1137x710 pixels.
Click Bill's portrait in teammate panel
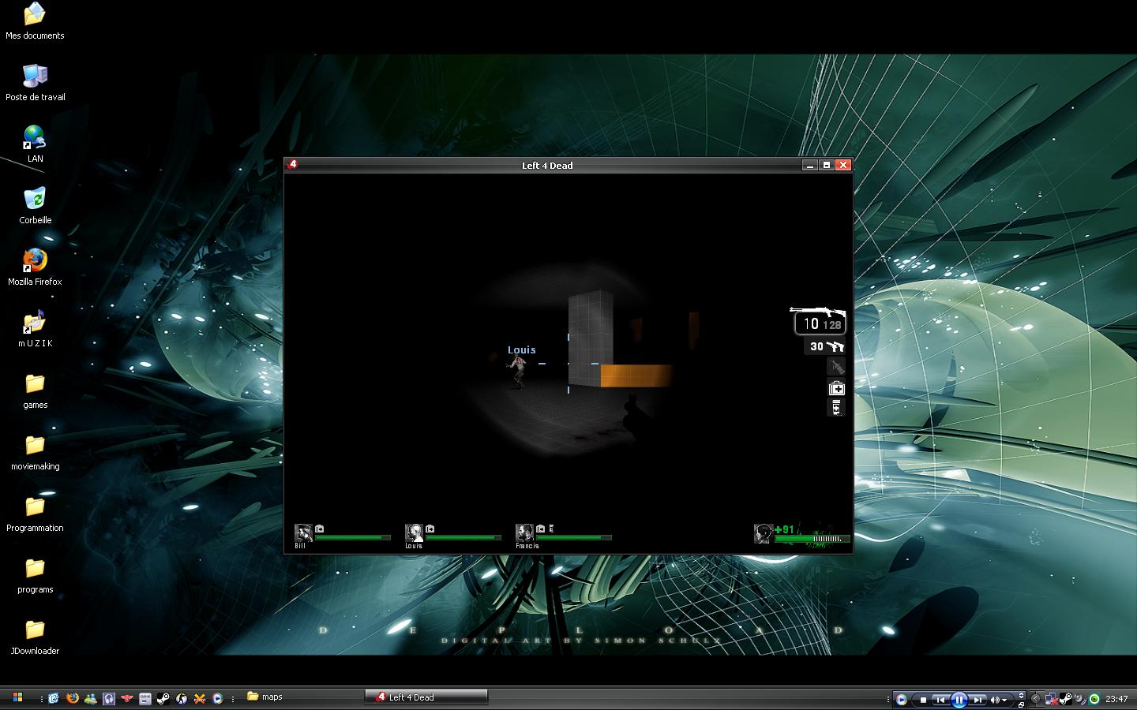click(303, 532)
